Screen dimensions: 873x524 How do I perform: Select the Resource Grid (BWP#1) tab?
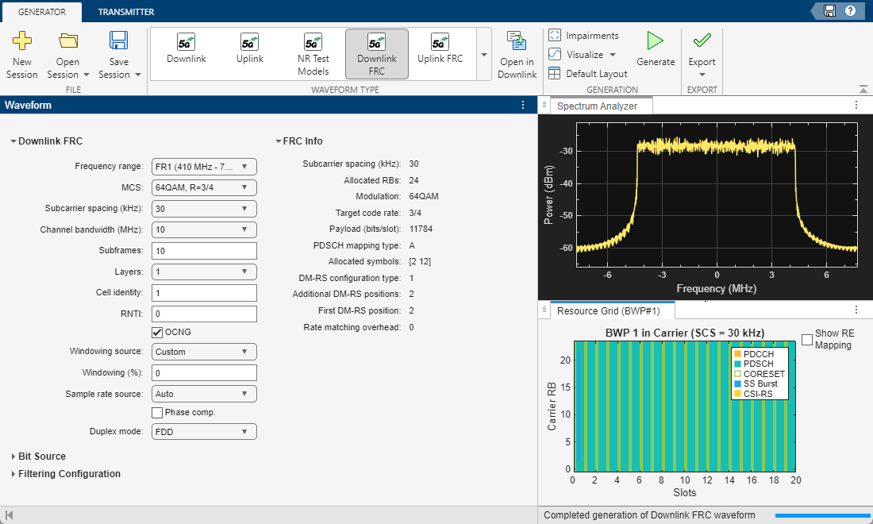tap(607, 310)
